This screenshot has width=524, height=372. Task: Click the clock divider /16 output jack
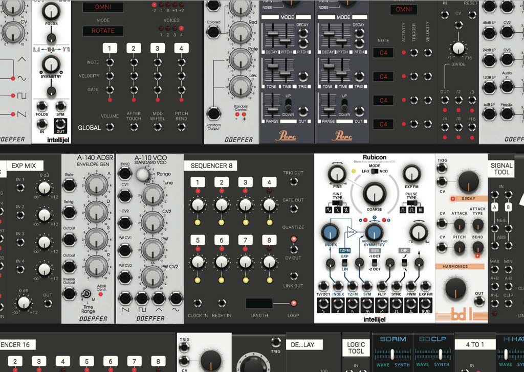click(472, 127)
